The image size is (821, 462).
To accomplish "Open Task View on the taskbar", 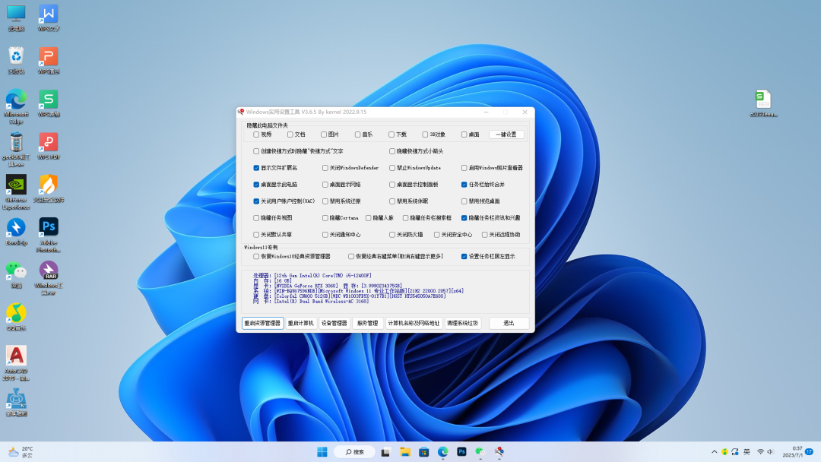I will pyautogui.click(x=385, y=451).
